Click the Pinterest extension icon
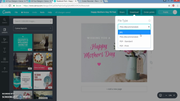 pyautogui.click(x=173, y=6)
